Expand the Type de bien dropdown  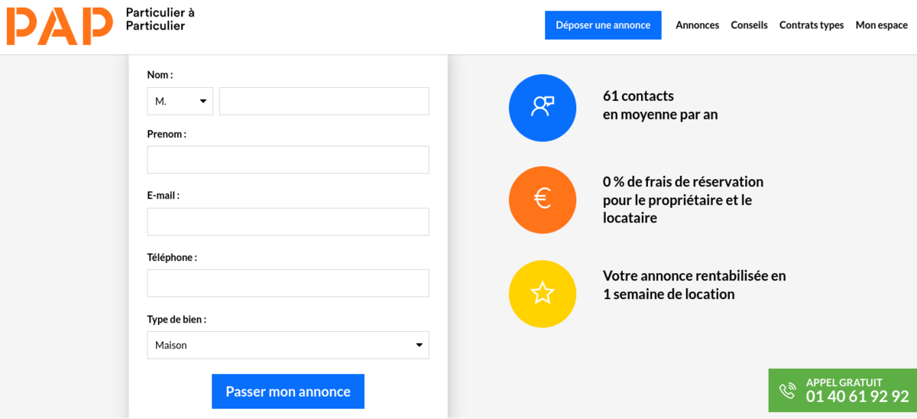click(x=288, y=345)
